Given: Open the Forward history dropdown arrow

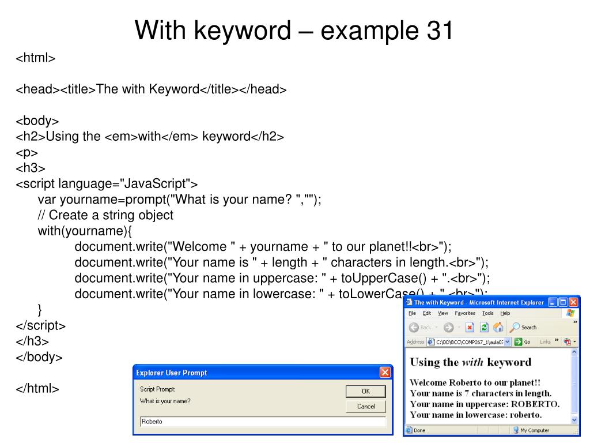Looking at the screenshot, I should pyautogui.click(x=459, y=328).
